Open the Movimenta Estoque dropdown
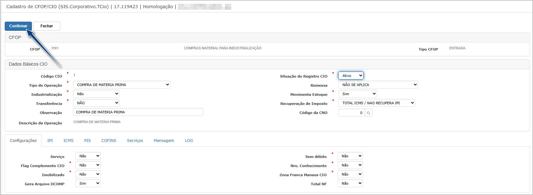This screenshot has height=195, width=533. (357, 94)
